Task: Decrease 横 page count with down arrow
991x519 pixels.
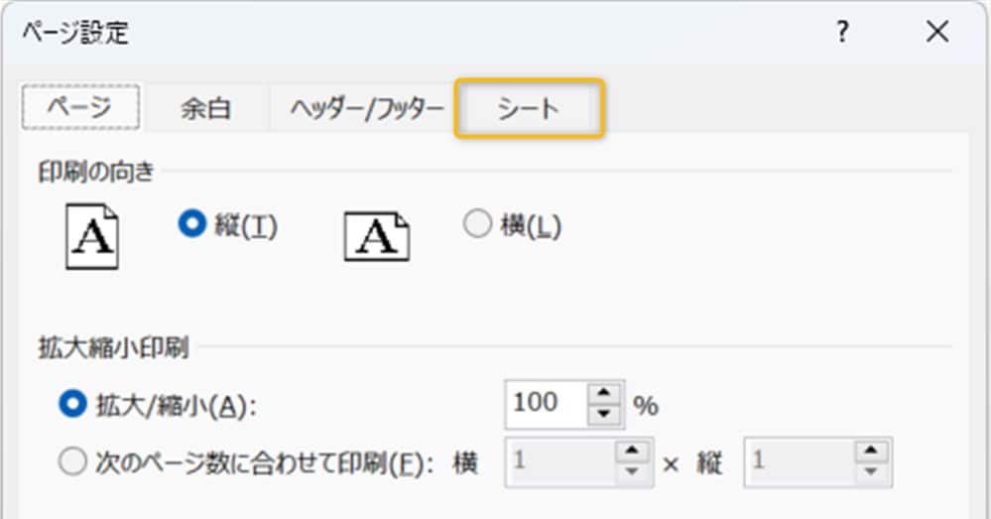Action: 630,473
